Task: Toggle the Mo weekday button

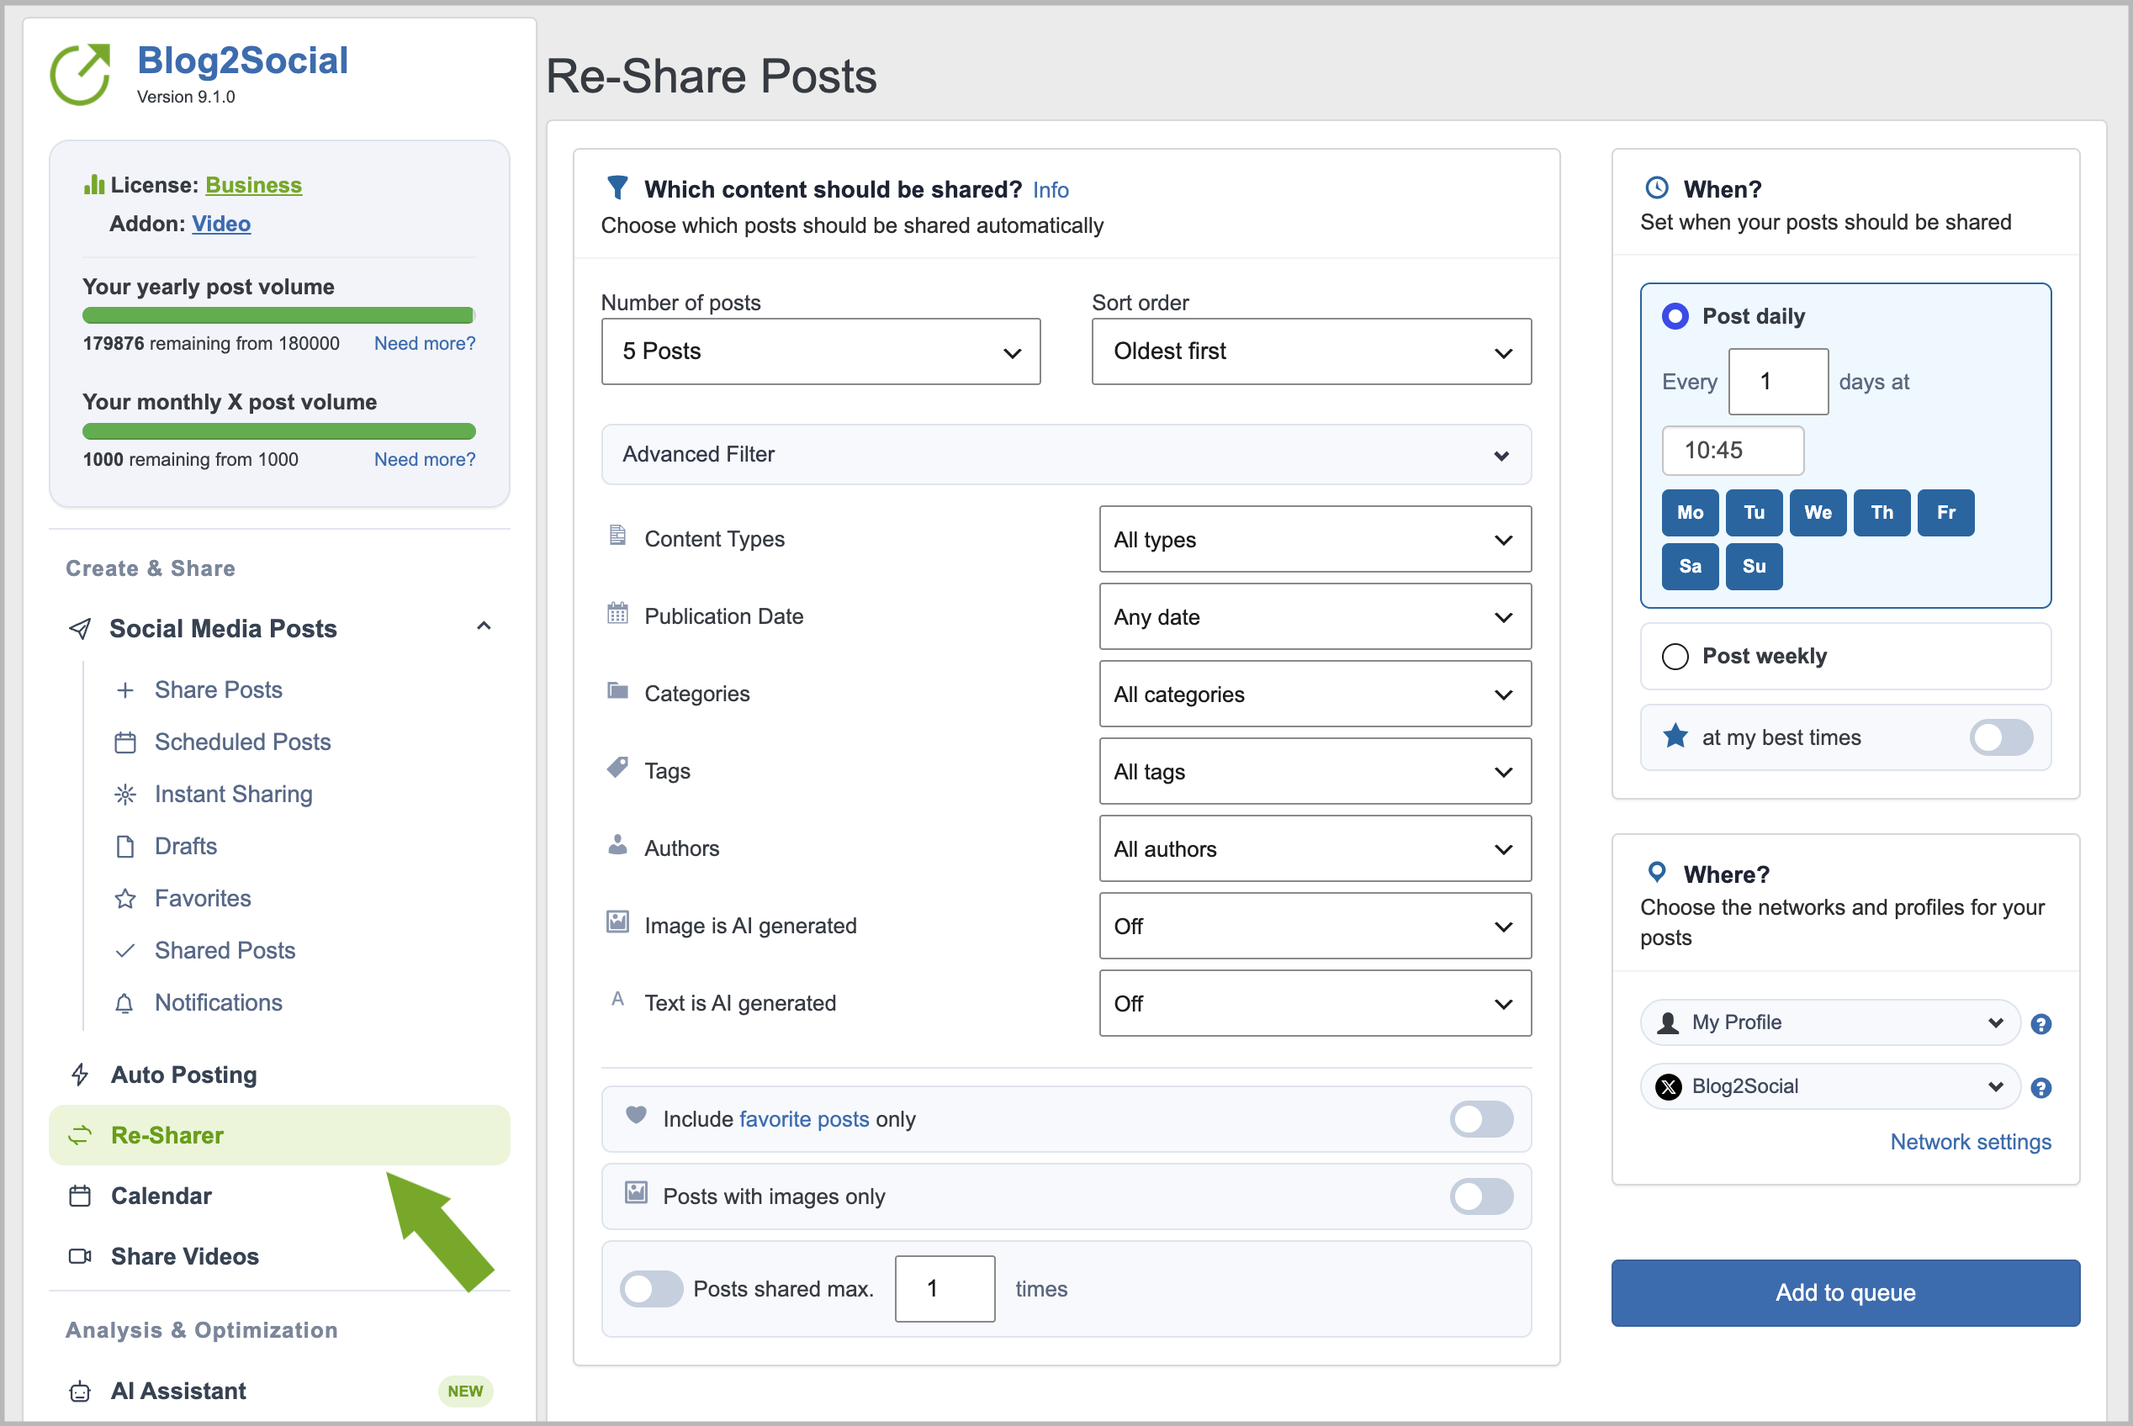Action: (1690, 512)
